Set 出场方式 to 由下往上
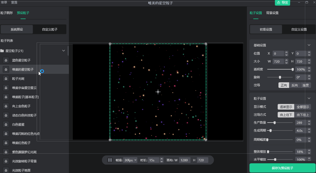 (x=303, y=115)
